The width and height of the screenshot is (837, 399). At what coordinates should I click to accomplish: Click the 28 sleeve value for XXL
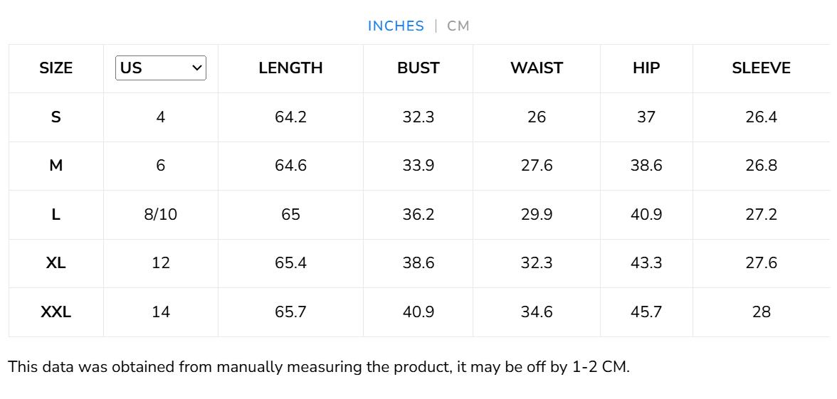(761, 312)
